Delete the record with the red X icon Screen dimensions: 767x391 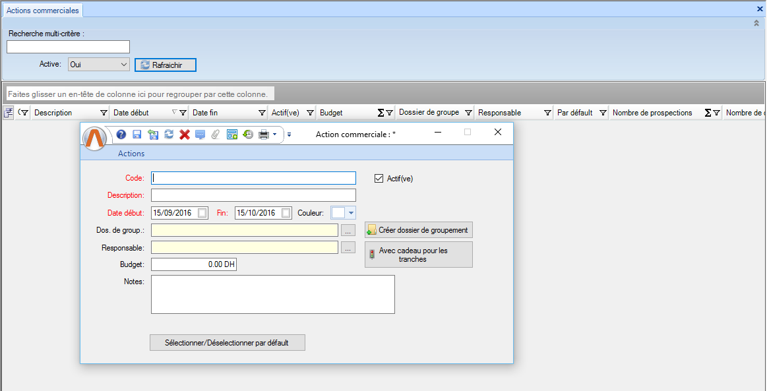[185, 135]
